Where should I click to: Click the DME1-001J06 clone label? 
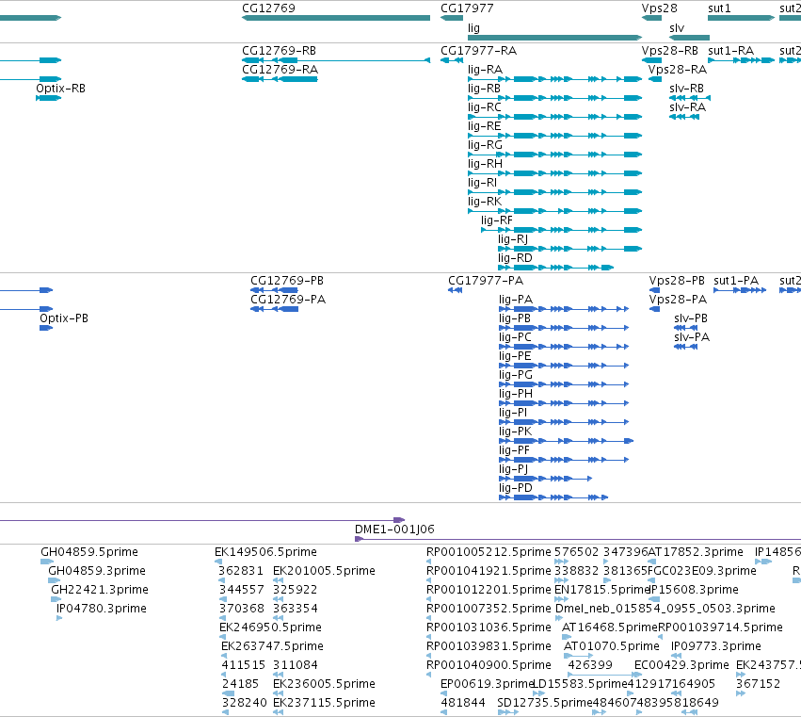pos(394,530)
